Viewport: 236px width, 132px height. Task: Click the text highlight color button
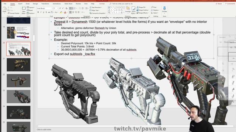point(61,12)
